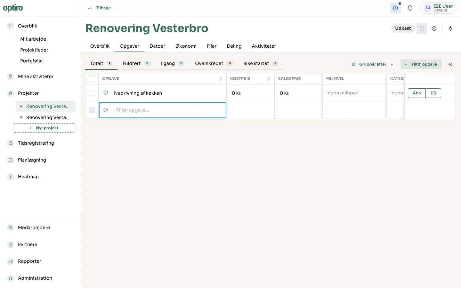Click Åbn on Nedrivning row
461x288 pixels.
[x=417, y=93]
